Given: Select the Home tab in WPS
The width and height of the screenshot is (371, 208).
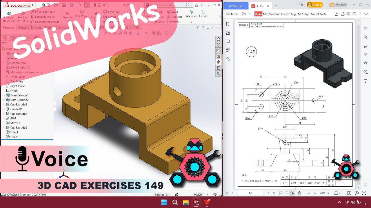Looking at the screenshot, I should click(258, 14).
